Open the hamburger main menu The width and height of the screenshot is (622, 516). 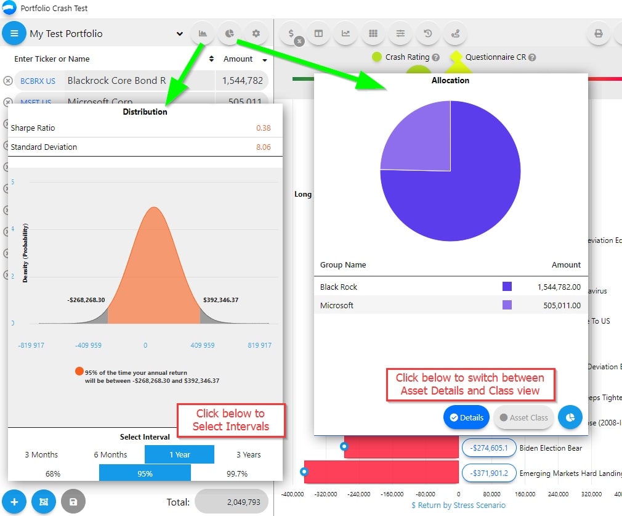(x=14, y=33)
